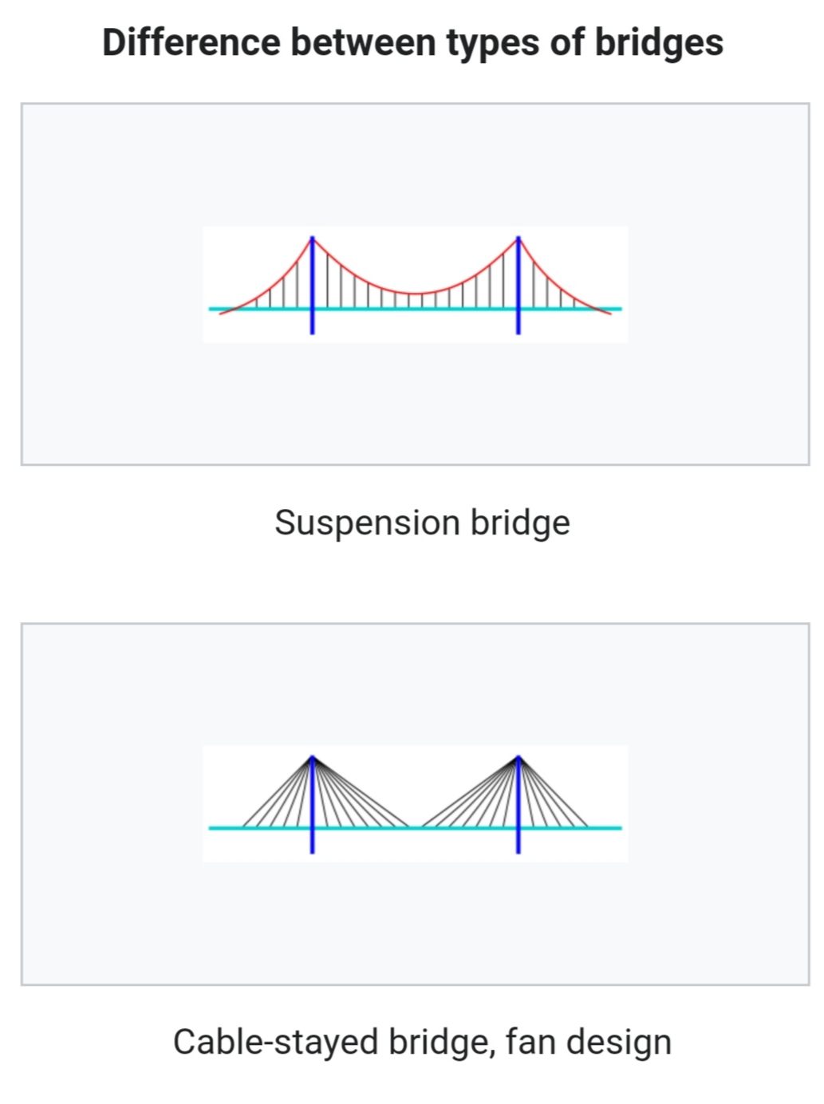This screenshot has width=824, height=1104.
Task: Click the 'Cable-stayed bridge, fan design' caption
Action: click(422, 1043)
